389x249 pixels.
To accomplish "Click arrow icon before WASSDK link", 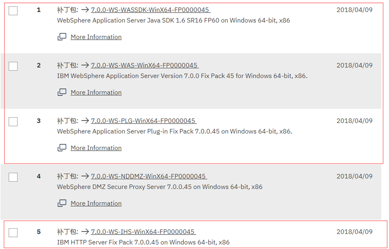I will coord(85,10).
